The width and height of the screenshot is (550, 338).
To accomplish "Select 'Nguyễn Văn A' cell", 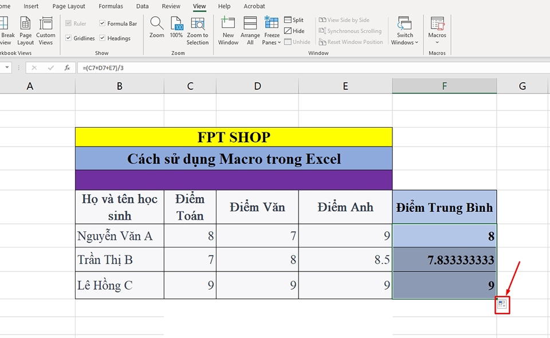I will pos(120,235).
